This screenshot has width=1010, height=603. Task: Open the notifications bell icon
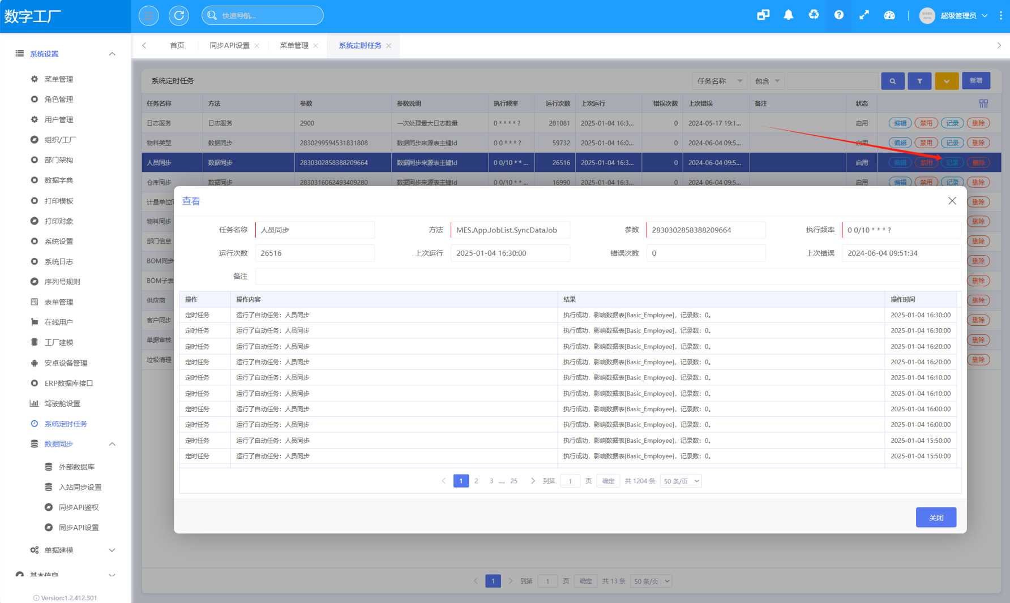[x=788, y=15]
